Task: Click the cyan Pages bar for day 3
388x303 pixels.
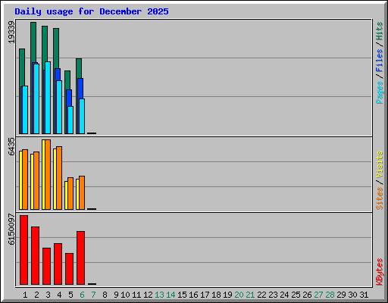Action: pos(48,98)
